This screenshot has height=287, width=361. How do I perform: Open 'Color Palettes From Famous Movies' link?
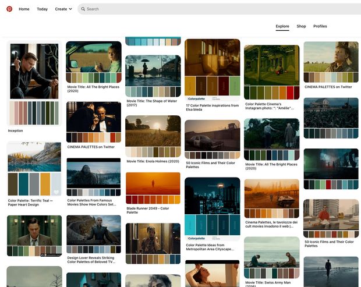[x=91, y=203]
